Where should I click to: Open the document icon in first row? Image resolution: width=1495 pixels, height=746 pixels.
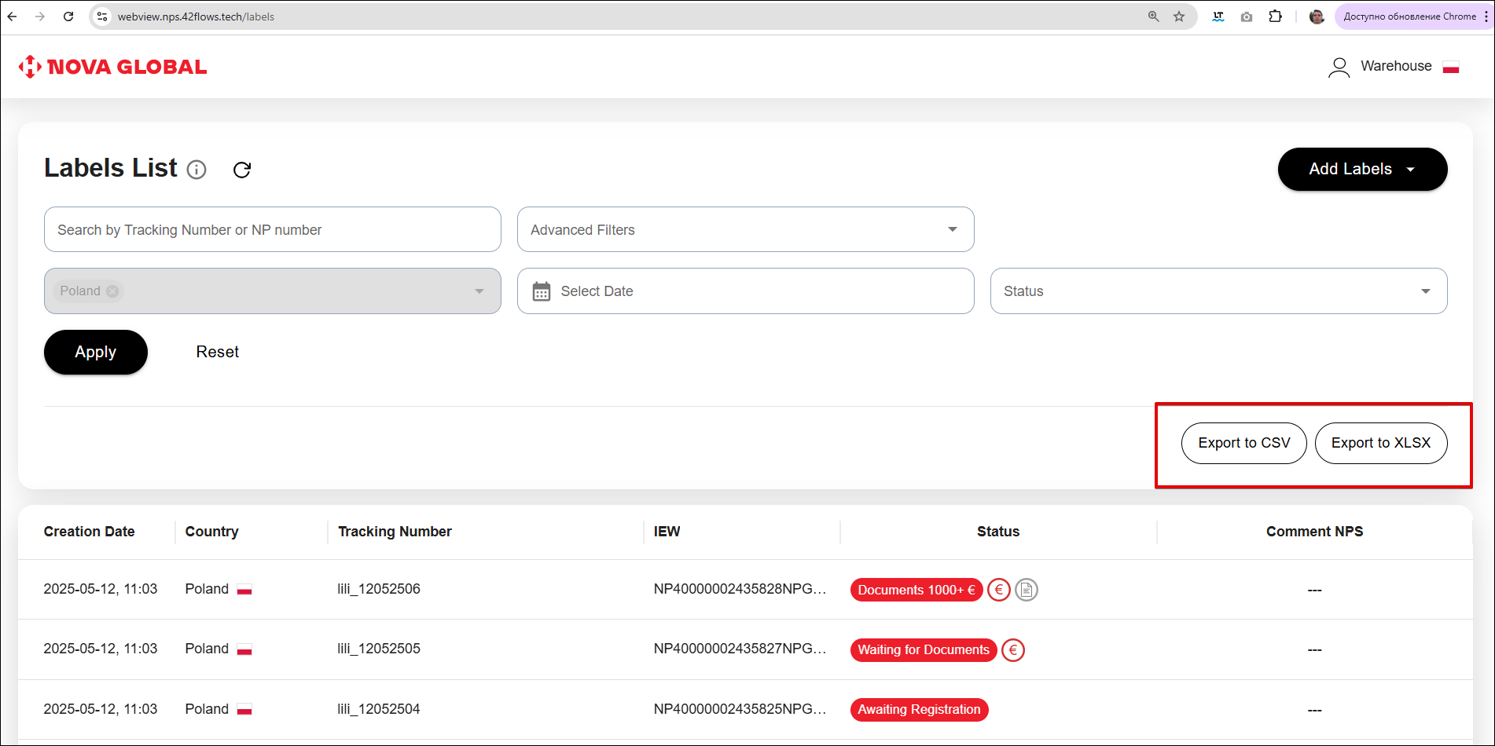click(x=1027, y=590)
